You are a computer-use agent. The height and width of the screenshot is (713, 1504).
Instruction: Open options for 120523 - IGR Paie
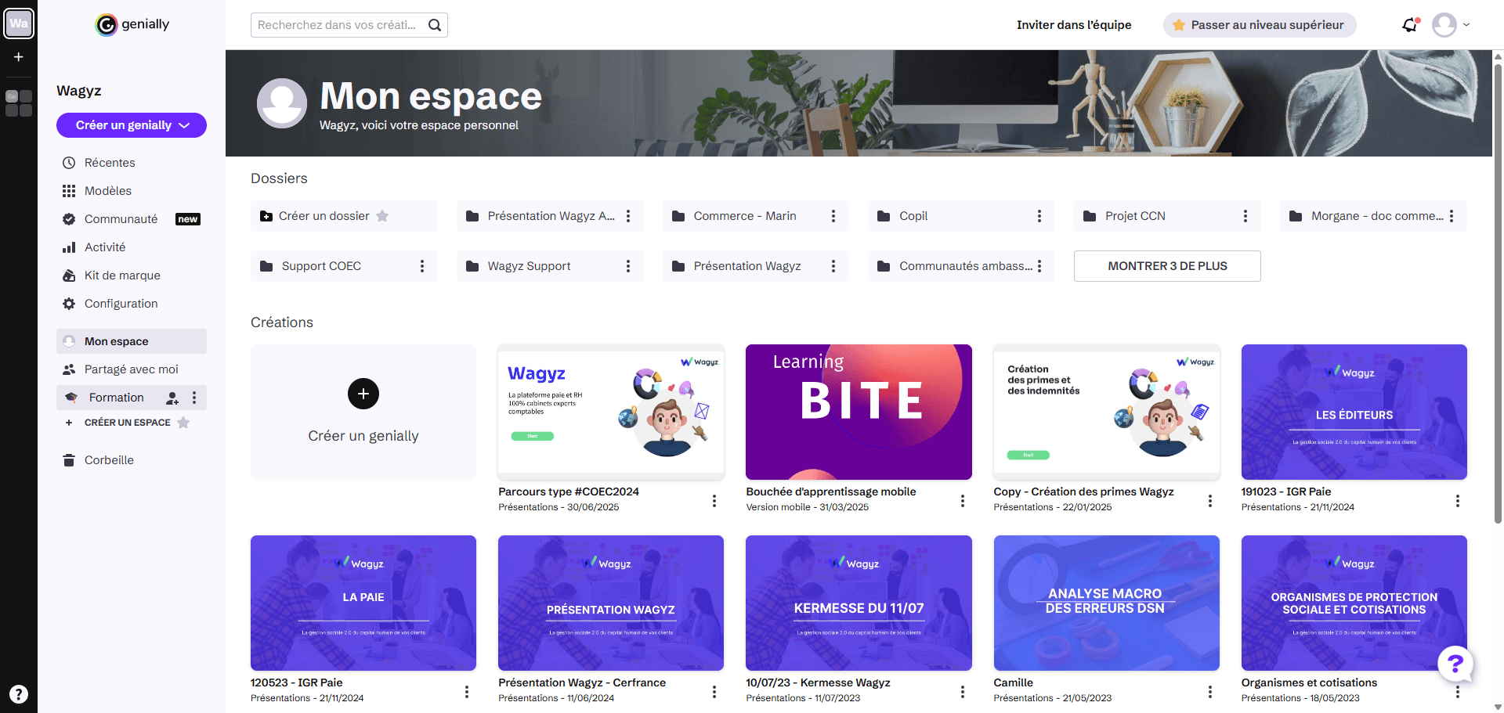467,692
